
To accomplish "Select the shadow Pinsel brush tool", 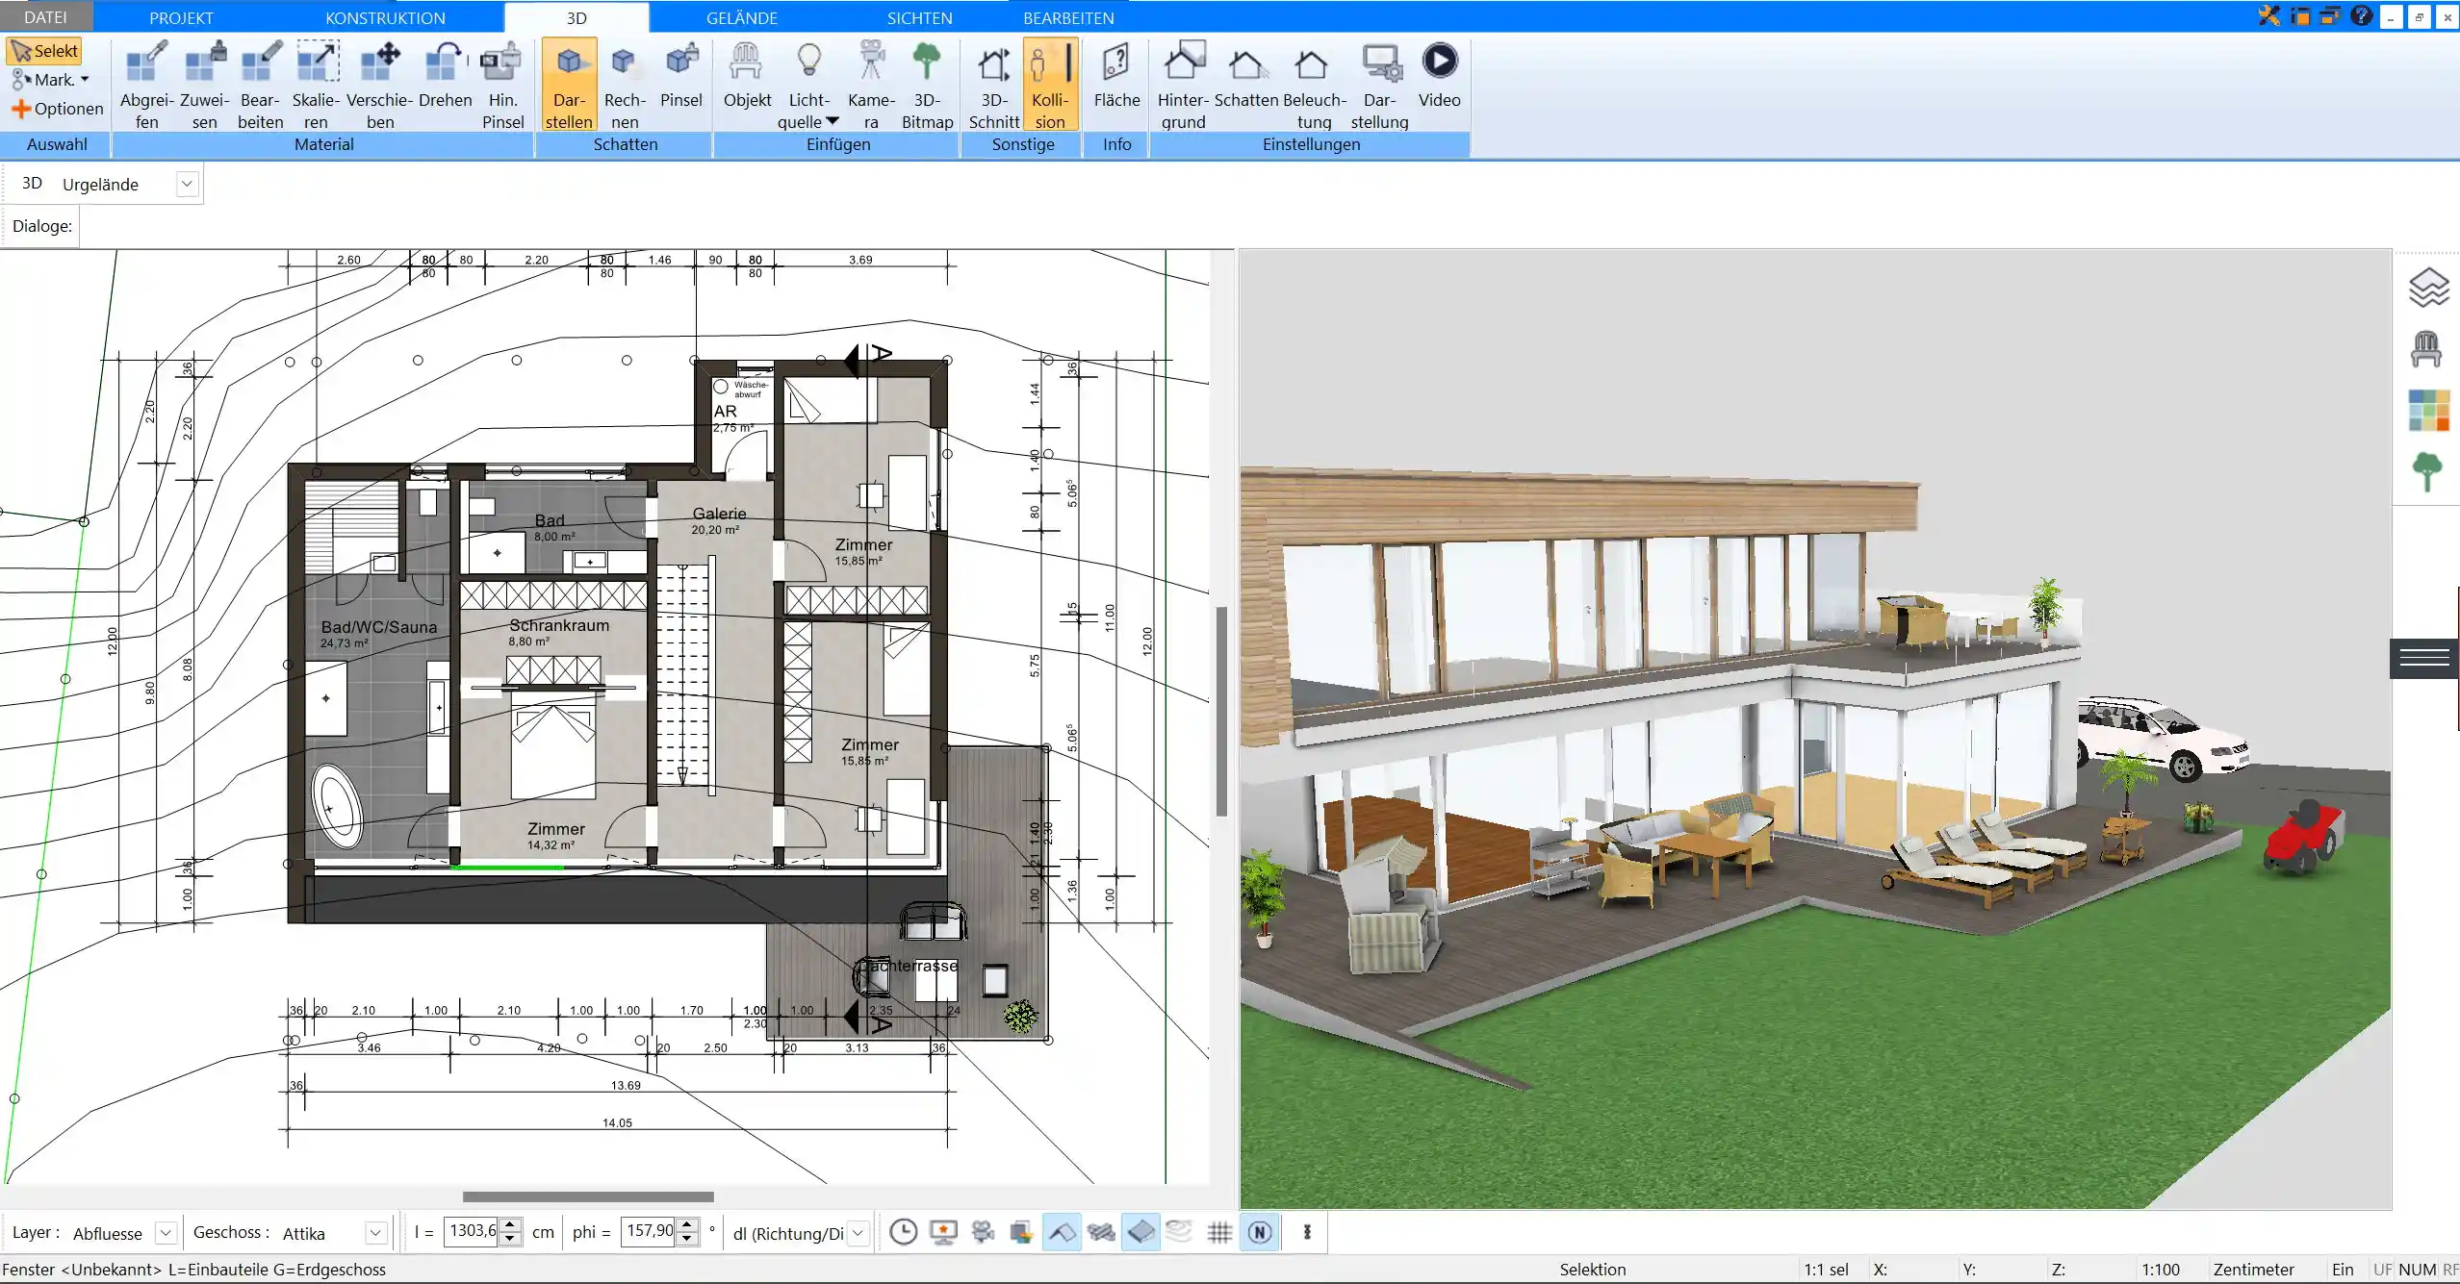I will tap(681, 74).
